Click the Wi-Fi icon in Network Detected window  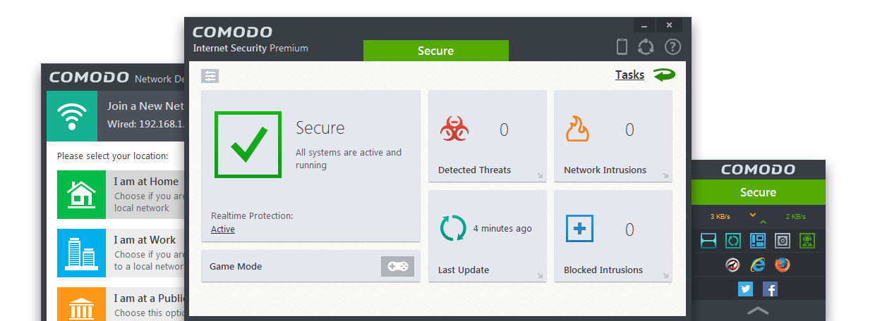coord(72,116)
